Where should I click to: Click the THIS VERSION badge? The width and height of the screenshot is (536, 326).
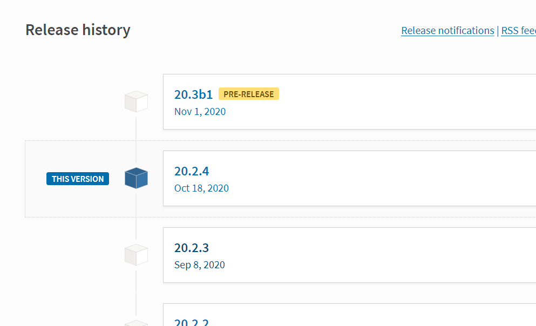coord(78,179)
